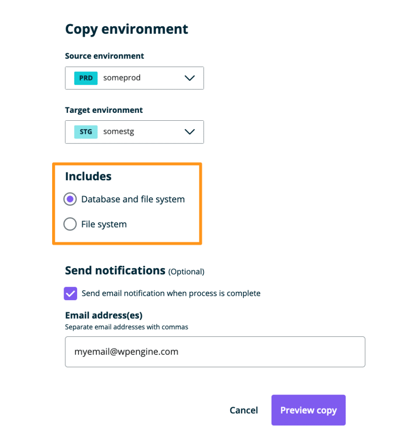Screen dimensions: 417x448
Task: Expand the somestg target environment dropdown
Action: [134, 132]
